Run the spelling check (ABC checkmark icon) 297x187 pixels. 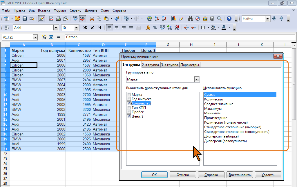[x=75, y=19]
